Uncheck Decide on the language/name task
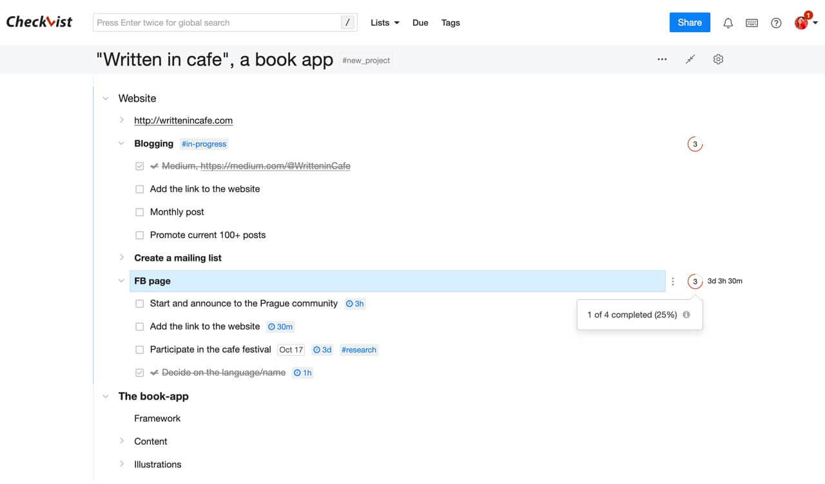 [139, 373]
